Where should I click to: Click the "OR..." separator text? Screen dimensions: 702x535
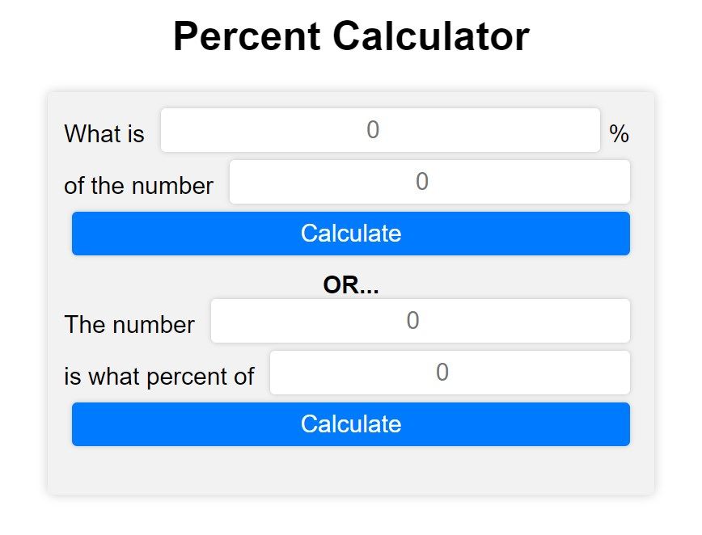tap(351, 284)
